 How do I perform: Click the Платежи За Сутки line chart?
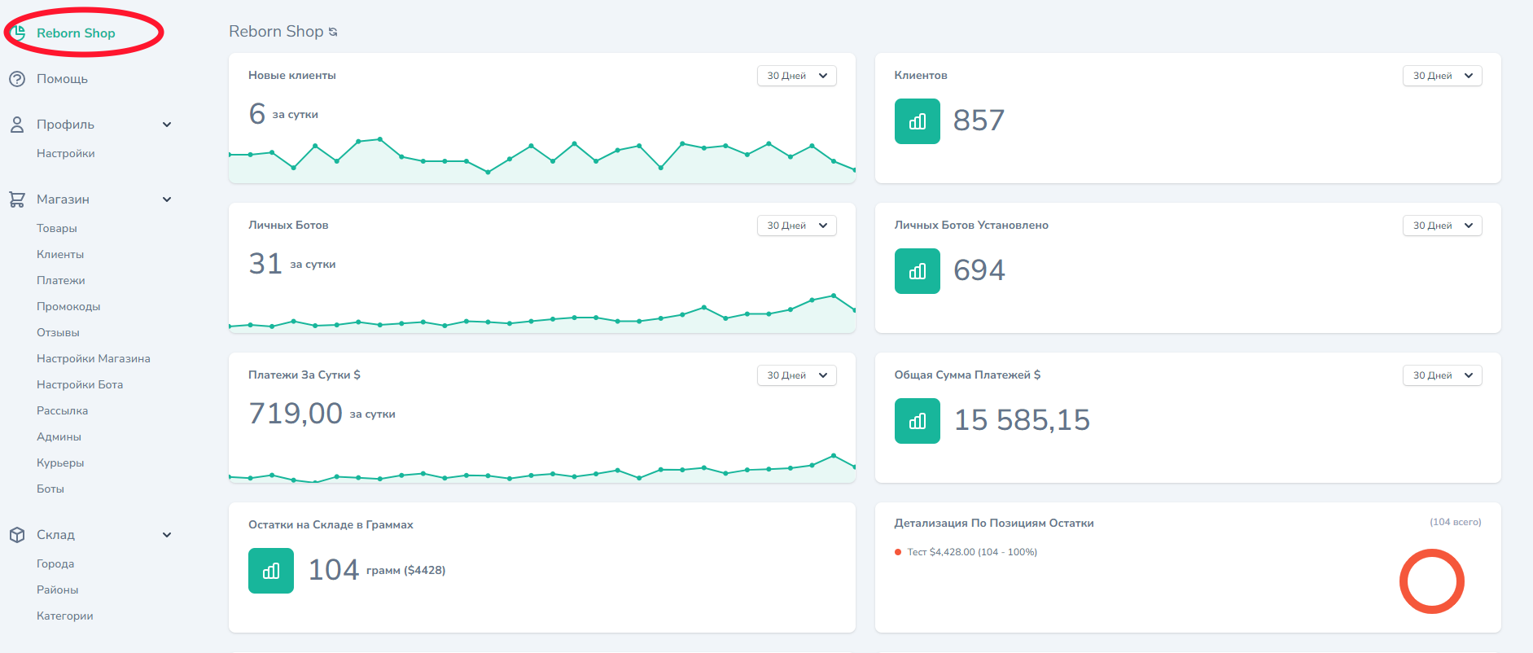(542, 468)
